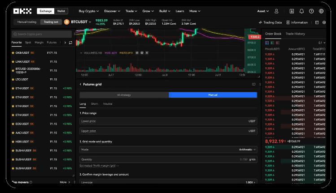Hide the volume indicator via eye icon

pyautogui.click(x=137, y=53)
